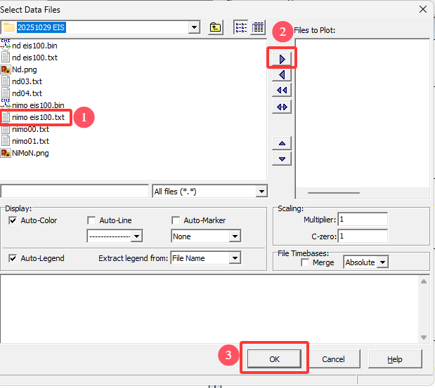The image size is (435, 388).
Task: Open the 20251029 EIS folder dropdown
Action: pyautogui.click(x=194, y=28)
